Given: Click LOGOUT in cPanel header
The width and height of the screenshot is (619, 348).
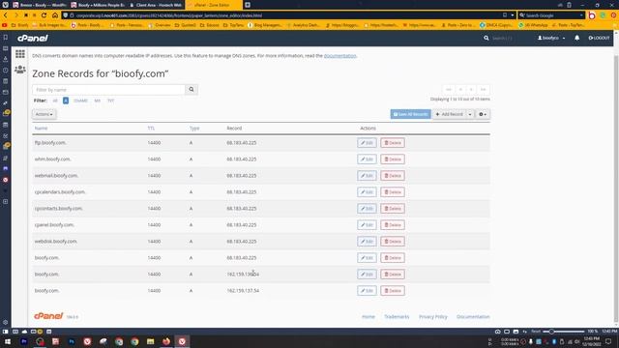Looking at the screenshot, I should click(599, 39).
